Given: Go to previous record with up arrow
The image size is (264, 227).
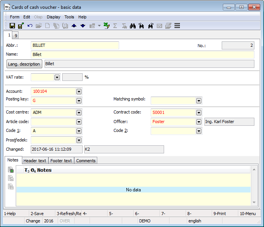Looking at the screenshot, I should pyautogui.click(x=74, y=26).
